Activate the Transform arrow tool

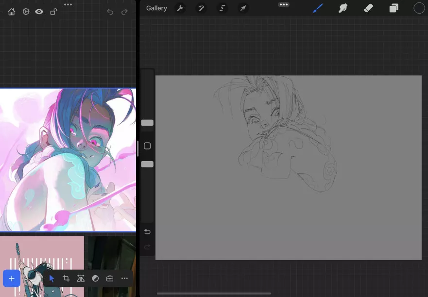click(x=243, y=8)
